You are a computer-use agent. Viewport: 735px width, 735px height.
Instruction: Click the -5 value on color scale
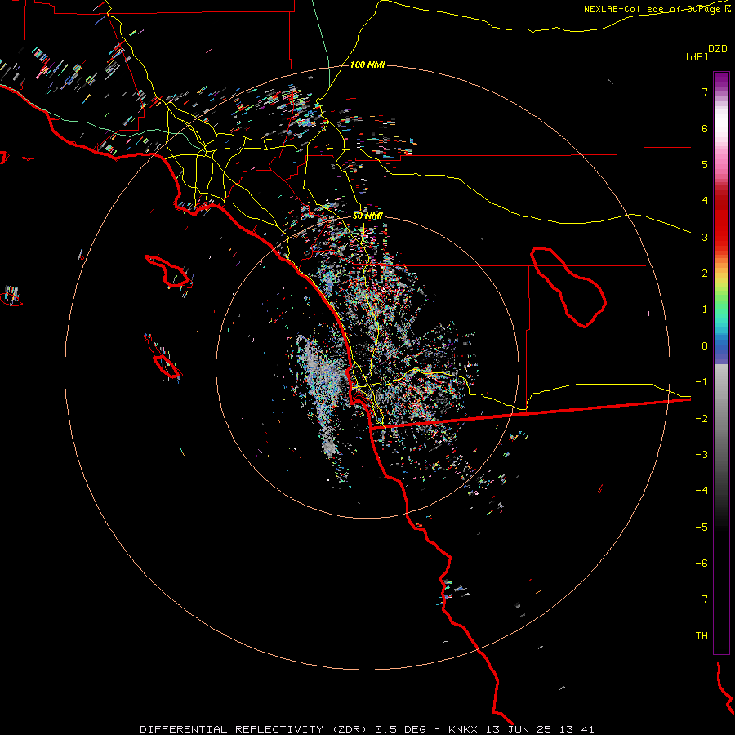[x=702, y=528]
